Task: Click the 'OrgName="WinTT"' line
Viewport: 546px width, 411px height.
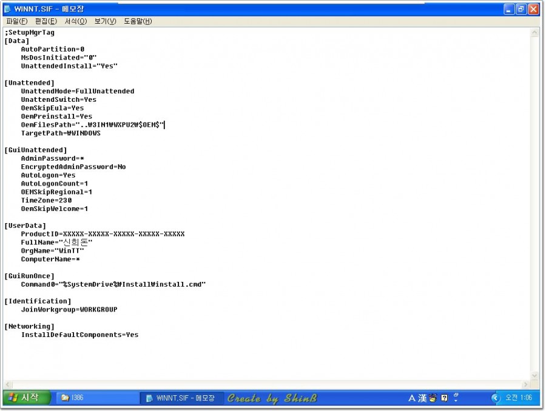Action: coord(53,250)
